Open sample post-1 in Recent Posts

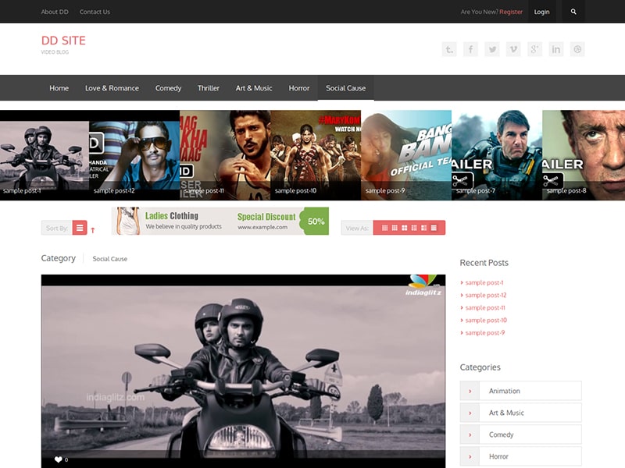coord(484,282)
